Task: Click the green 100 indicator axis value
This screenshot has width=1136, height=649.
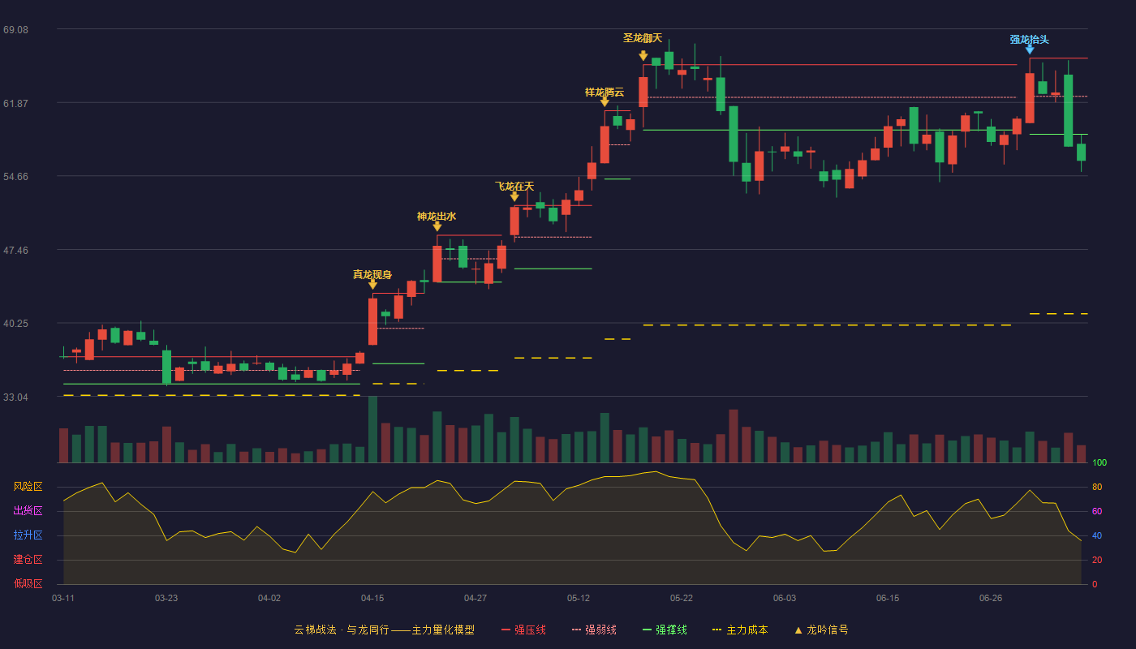Action: click(x=1099, y=462)
